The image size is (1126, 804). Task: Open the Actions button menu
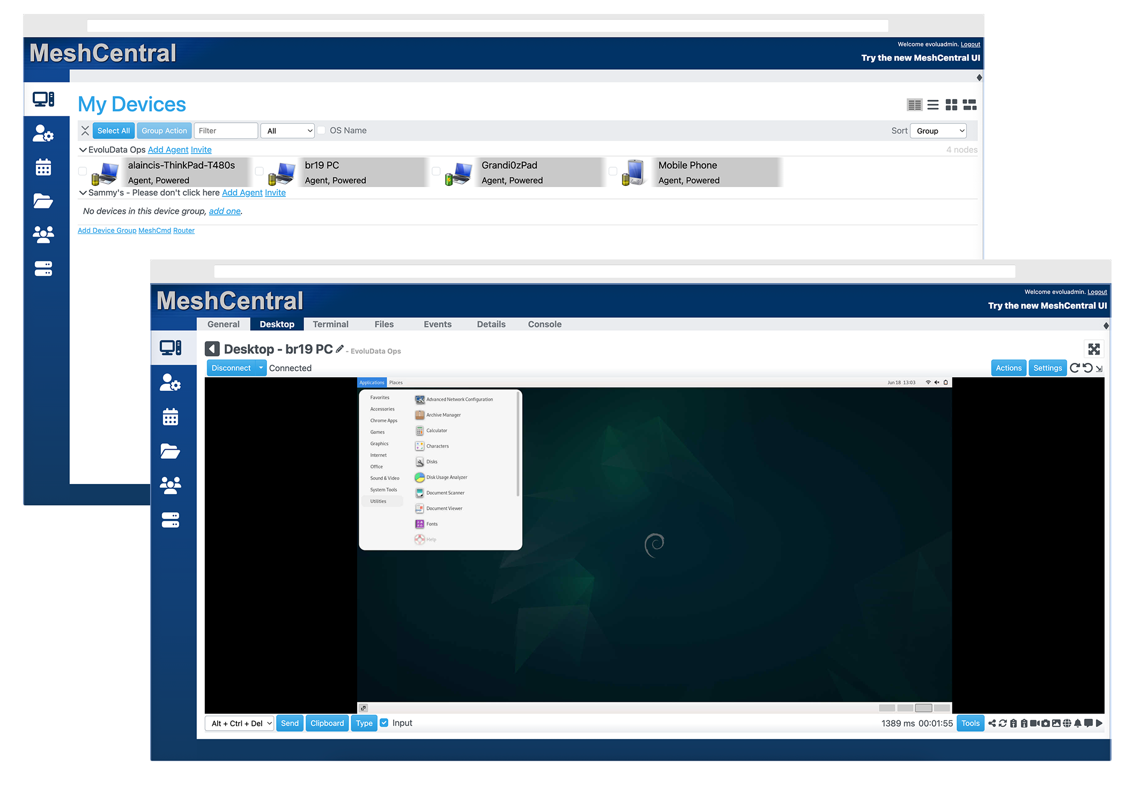tap(1008, 368)
